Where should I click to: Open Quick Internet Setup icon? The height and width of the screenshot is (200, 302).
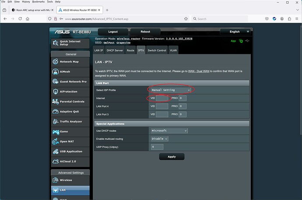(x=56, y=43)
